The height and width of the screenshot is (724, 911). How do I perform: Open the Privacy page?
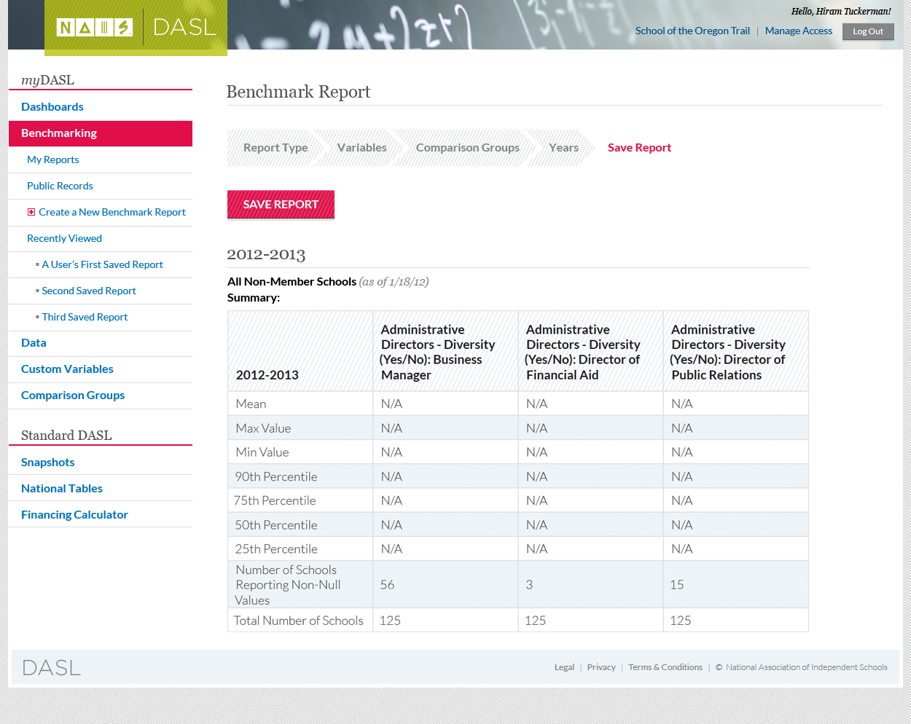click(601, 667)
